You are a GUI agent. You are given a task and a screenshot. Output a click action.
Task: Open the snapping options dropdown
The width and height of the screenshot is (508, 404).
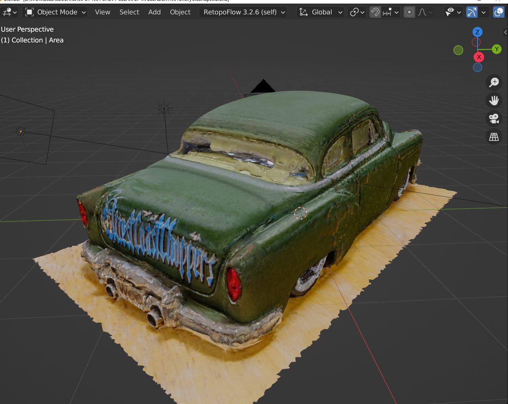(x=391, y=12)
